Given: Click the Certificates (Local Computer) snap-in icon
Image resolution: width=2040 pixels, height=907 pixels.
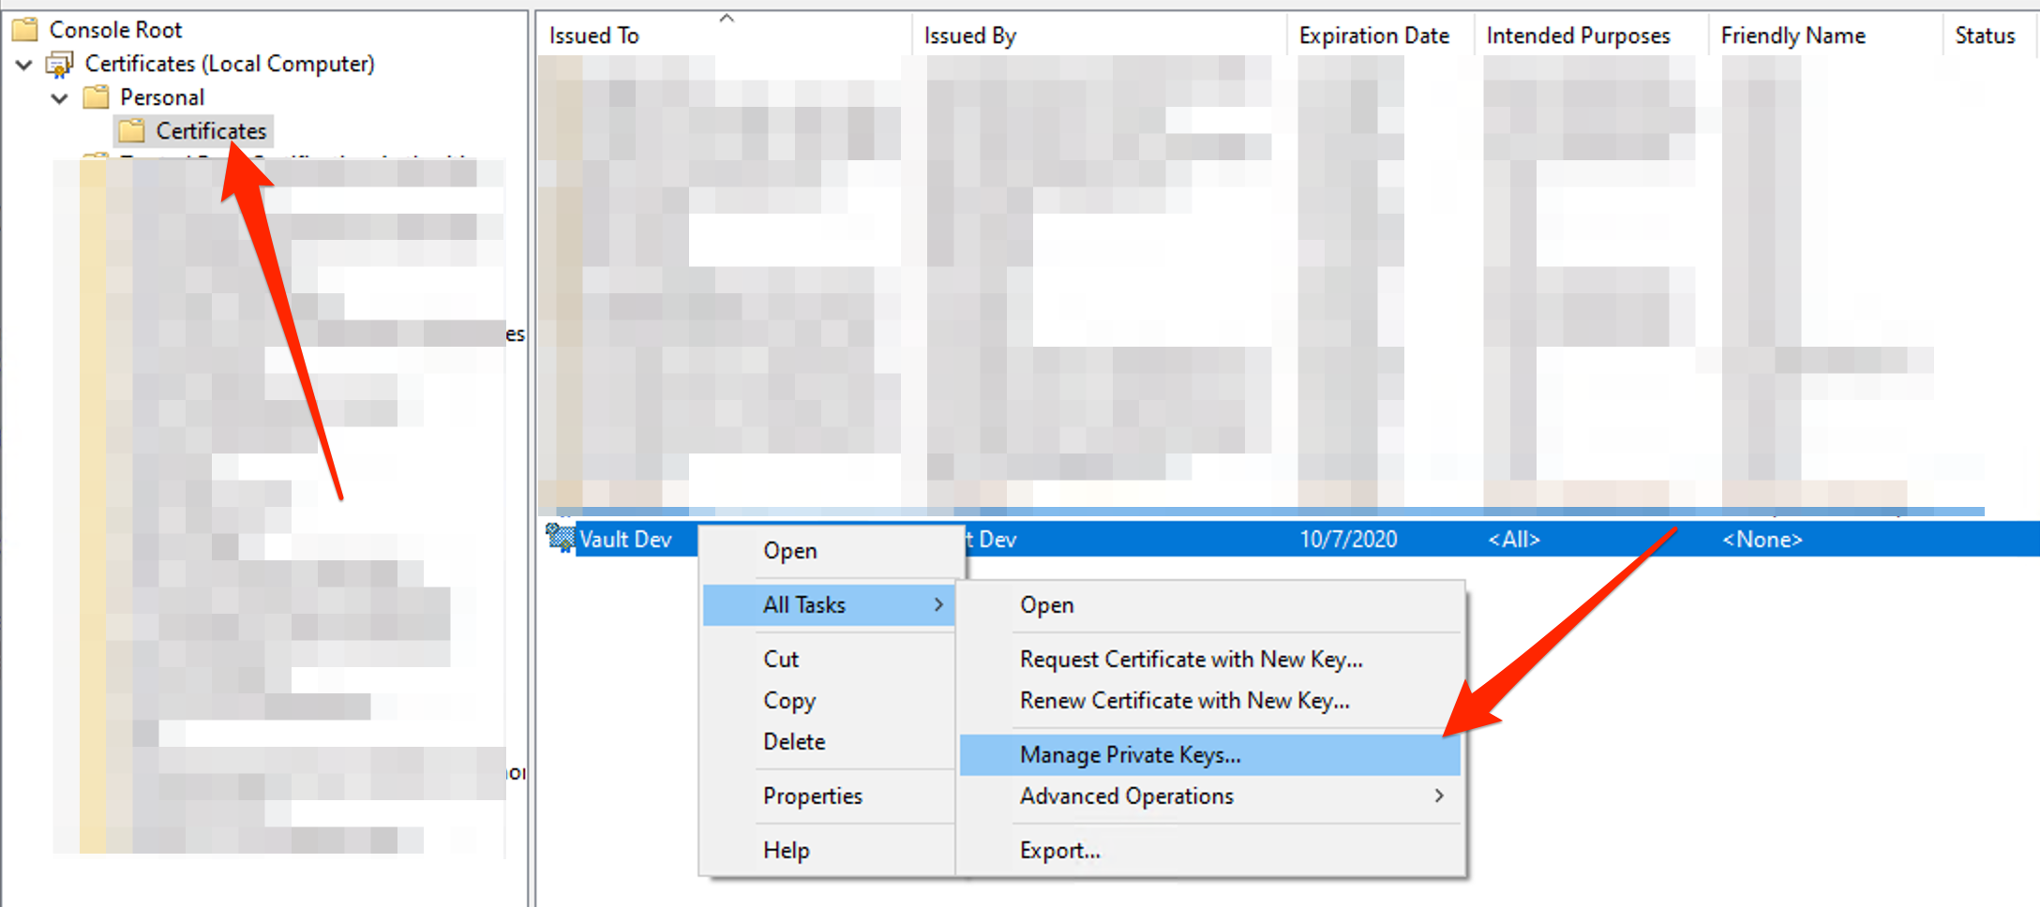Looking at the screenshot, I should [60, 65].
